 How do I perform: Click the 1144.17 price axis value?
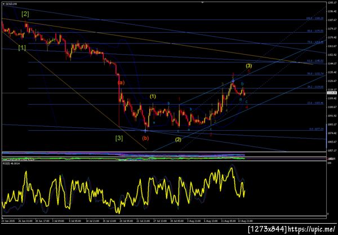coord(332,63)
